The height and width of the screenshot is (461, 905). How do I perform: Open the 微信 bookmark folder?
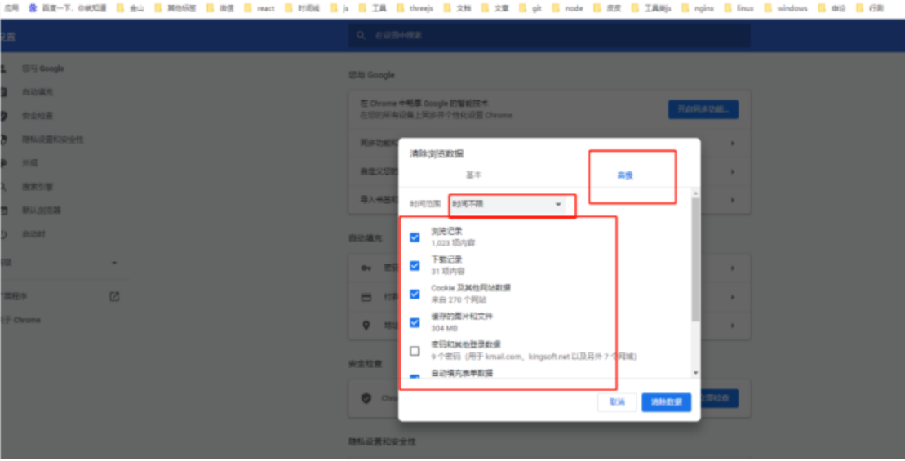click(x=220, y=8)
